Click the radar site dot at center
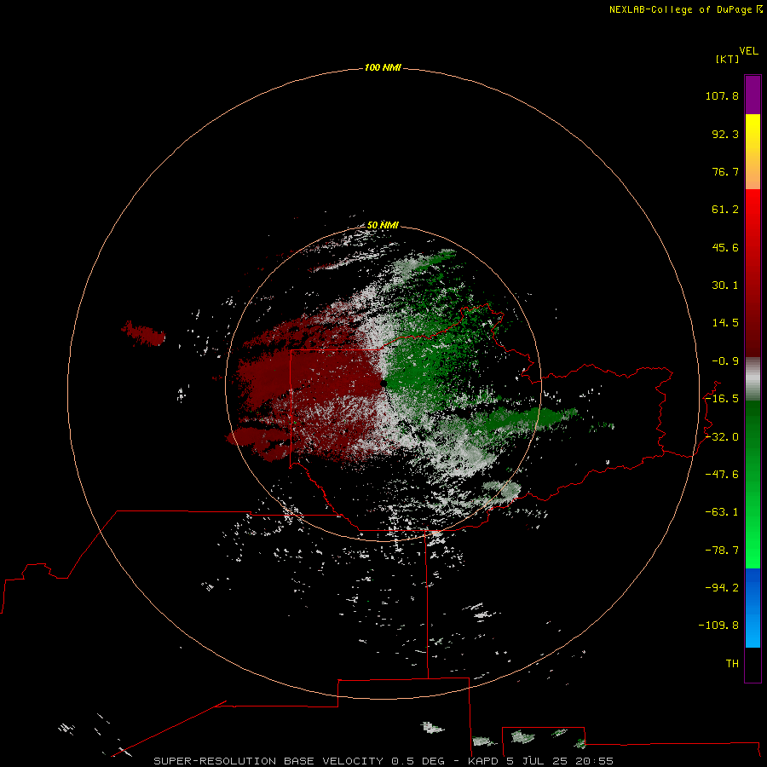 tap(383, 383)
